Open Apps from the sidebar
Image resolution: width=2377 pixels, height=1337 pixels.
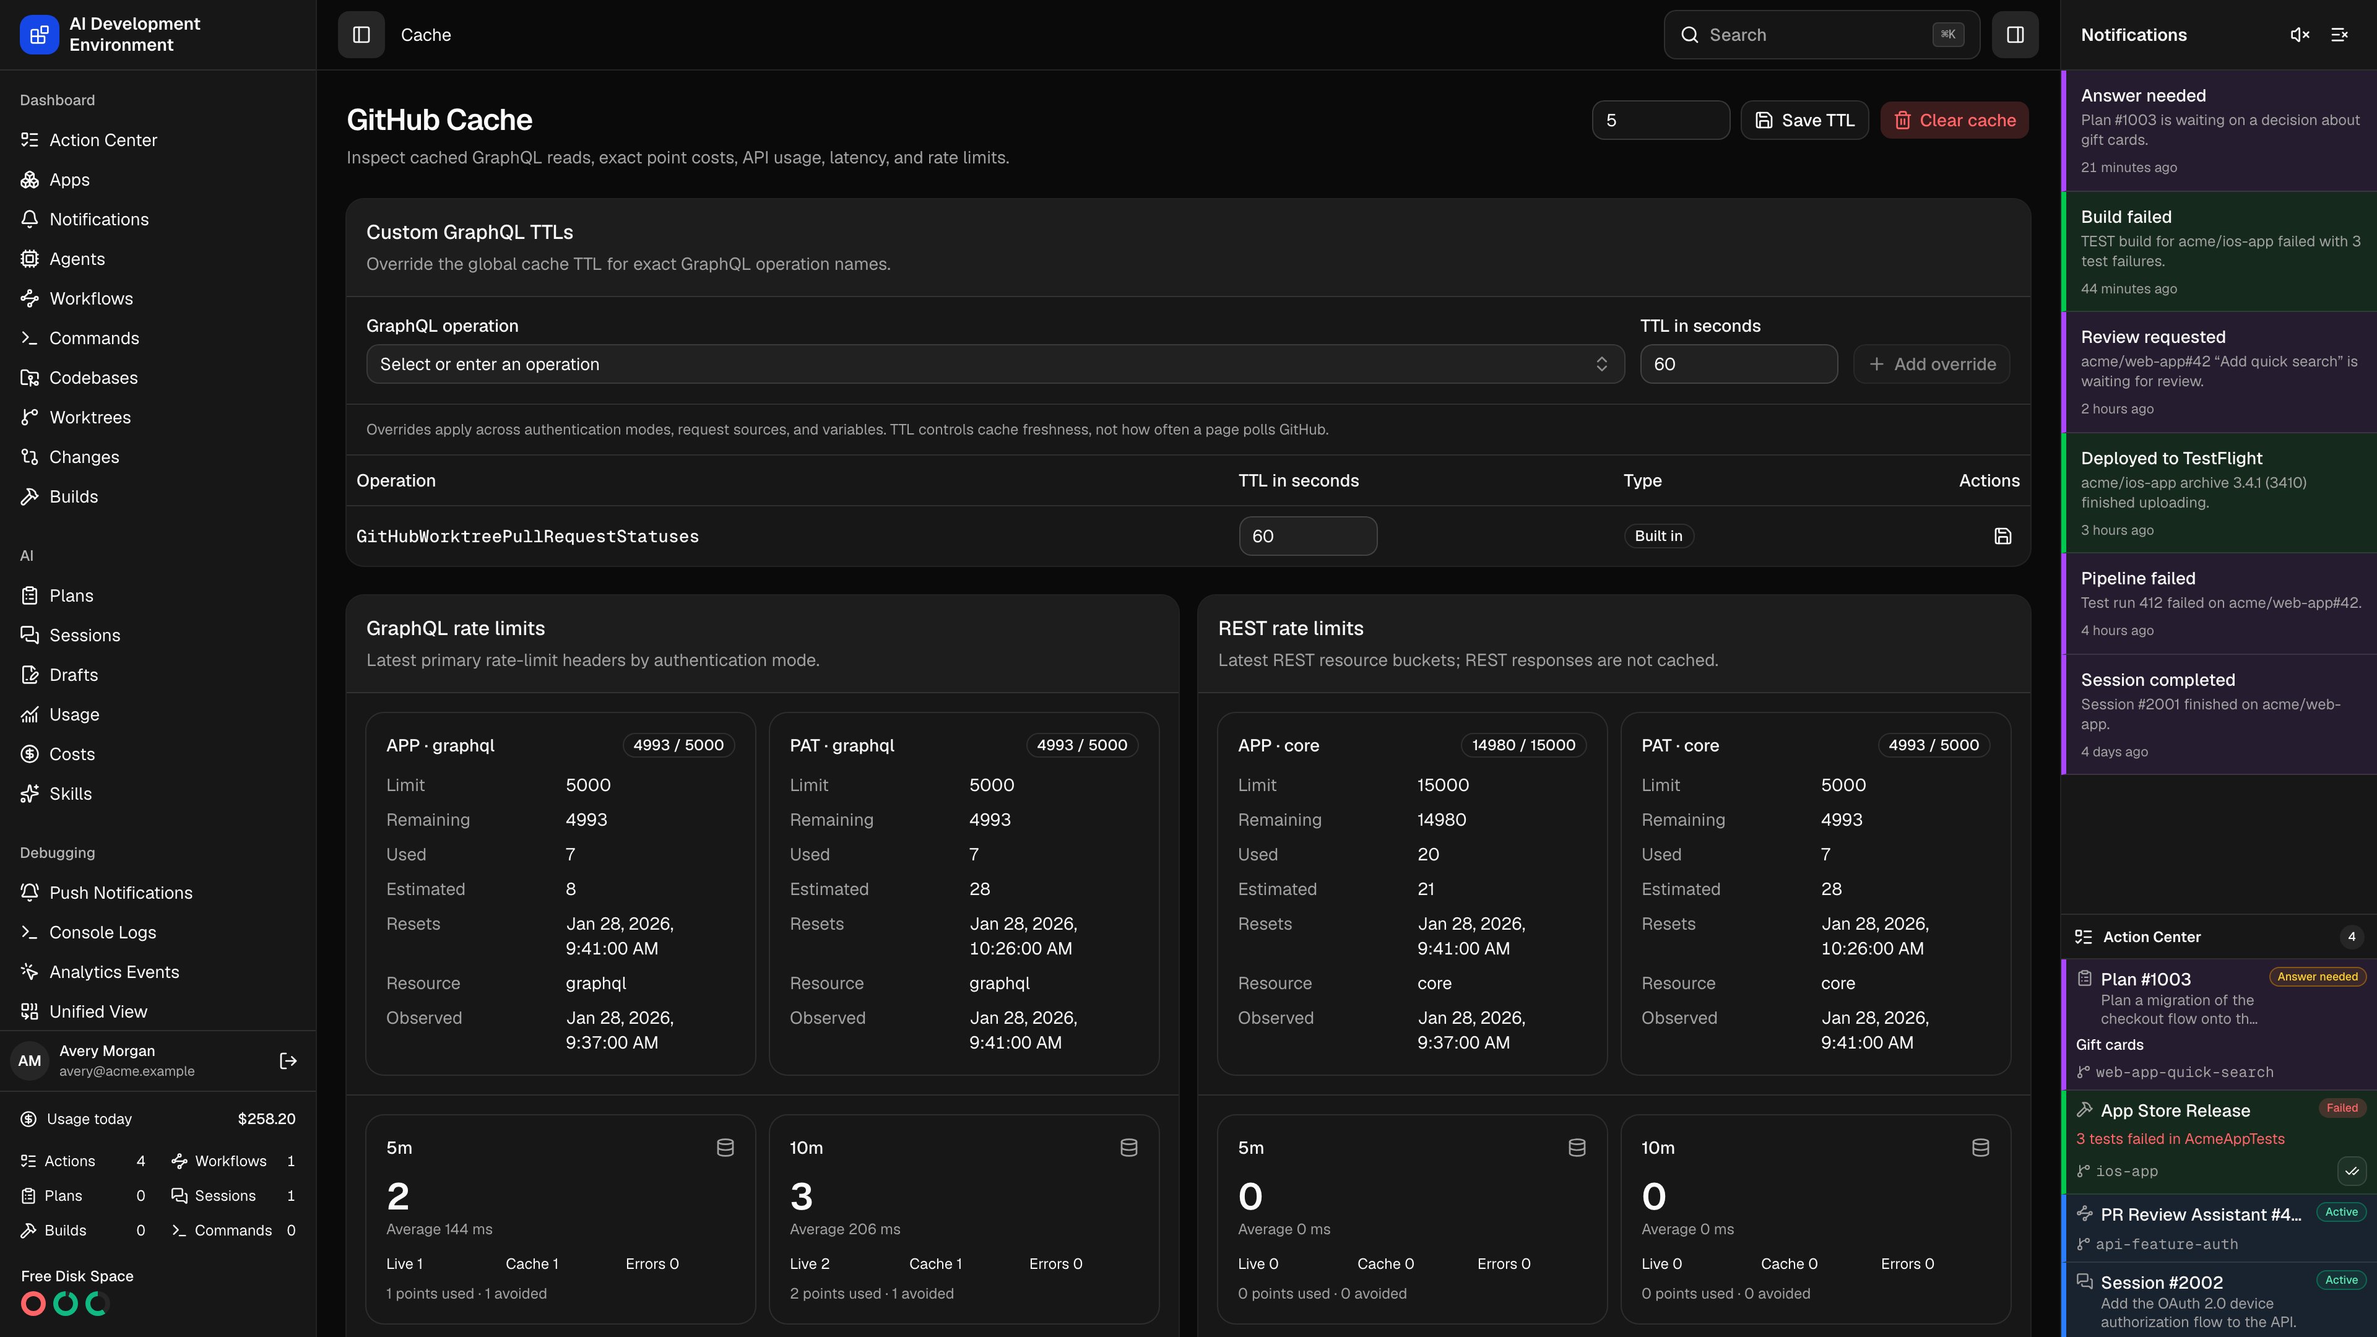(158, 180)
